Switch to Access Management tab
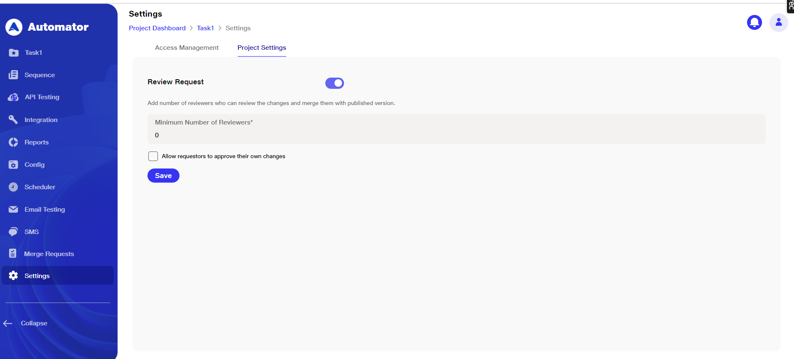Screen dimensions: 794x359 [x=187, y=48]
